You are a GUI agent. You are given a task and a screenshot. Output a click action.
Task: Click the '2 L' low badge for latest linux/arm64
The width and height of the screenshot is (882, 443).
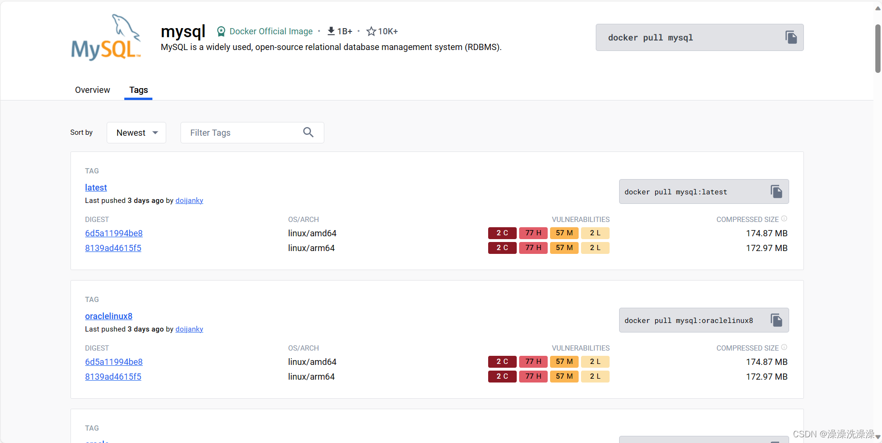595,248
